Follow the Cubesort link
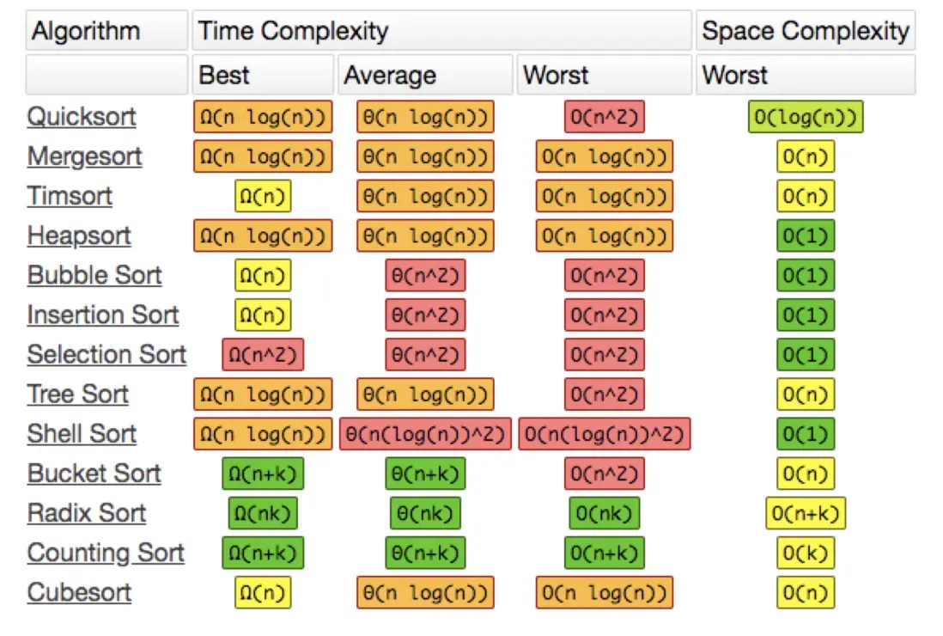The width and height of the screenshot is (943, 636). 79,592
